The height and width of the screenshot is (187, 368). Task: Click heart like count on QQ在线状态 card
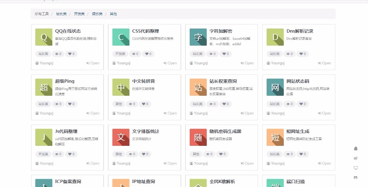click(71, 54)
